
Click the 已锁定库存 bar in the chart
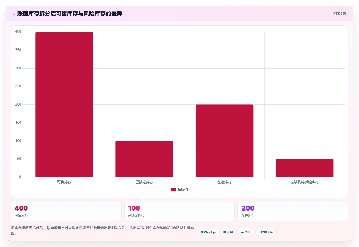[144, 159]
